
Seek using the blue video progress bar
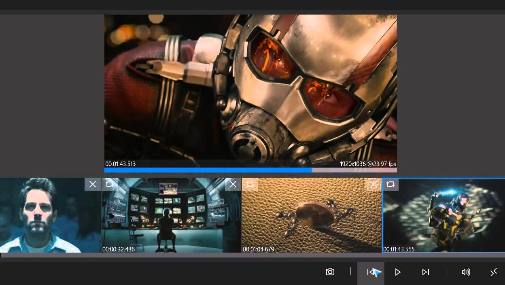[250, 170]
